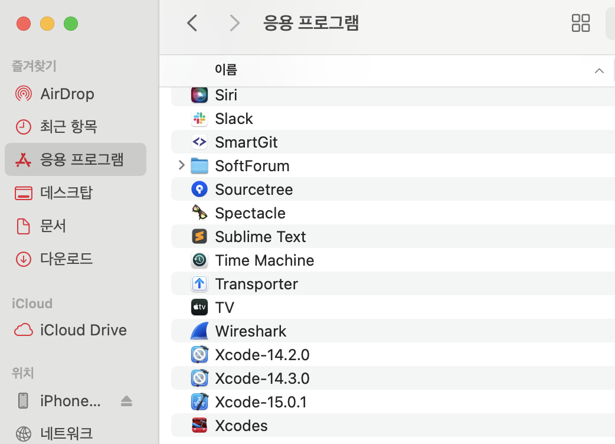Click the Siri app icon
The height and width of the screenshot is (444, 615).
(x=199, y=95)
